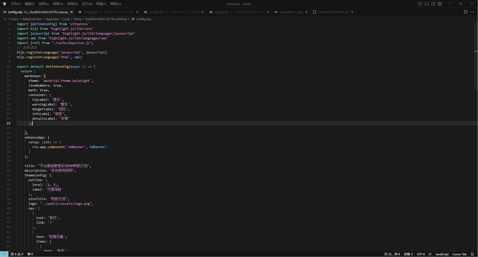Open the 帮助(H) menu
The height and width of the screenshot is (257, 478).
(x=116, y=4)
